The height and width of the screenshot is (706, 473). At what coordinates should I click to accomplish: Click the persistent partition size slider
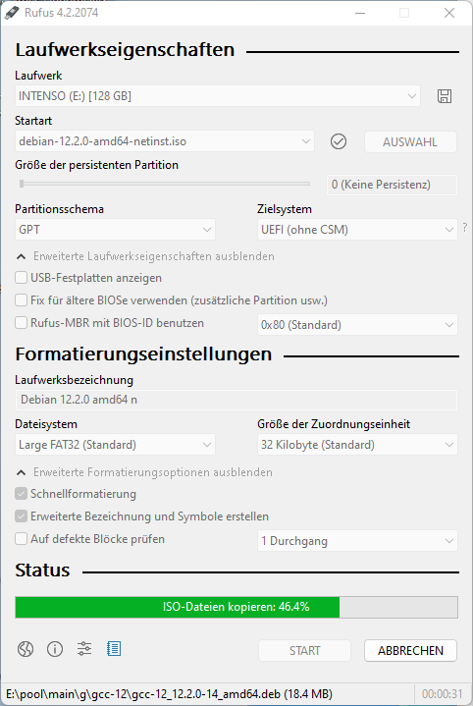(164, 184)
